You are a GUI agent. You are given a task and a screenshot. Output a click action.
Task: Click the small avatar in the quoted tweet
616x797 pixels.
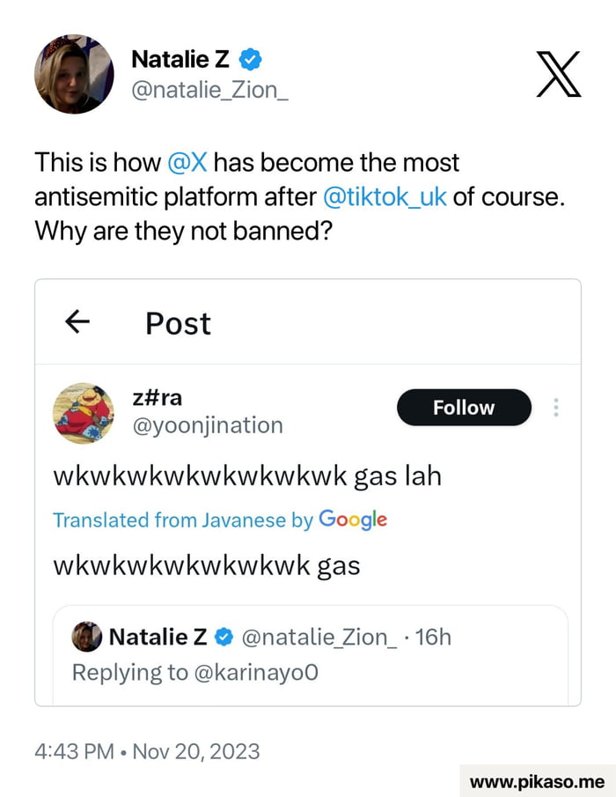[x=86, y=636]
